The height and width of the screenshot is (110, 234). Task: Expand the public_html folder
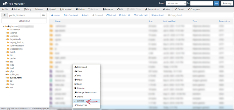6,78
